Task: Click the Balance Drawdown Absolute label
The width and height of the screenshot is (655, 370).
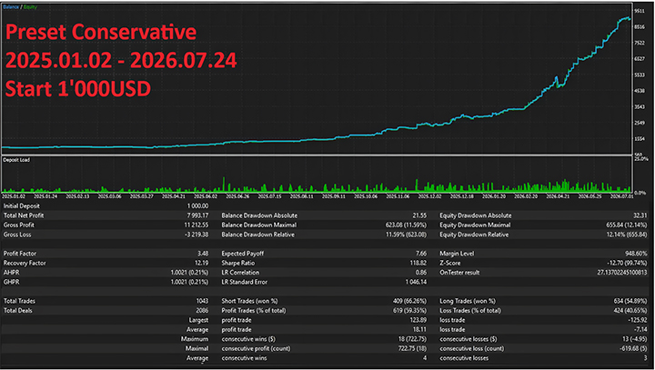Action: [x=259, y=215]
